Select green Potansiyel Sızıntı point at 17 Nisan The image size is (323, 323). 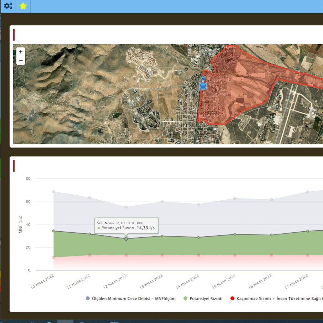pos(307,231)
